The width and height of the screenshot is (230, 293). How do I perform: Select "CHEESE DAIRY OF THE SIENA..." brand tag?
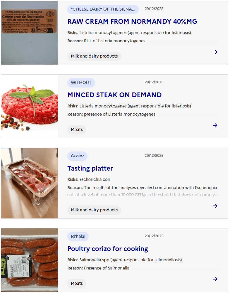103,9
